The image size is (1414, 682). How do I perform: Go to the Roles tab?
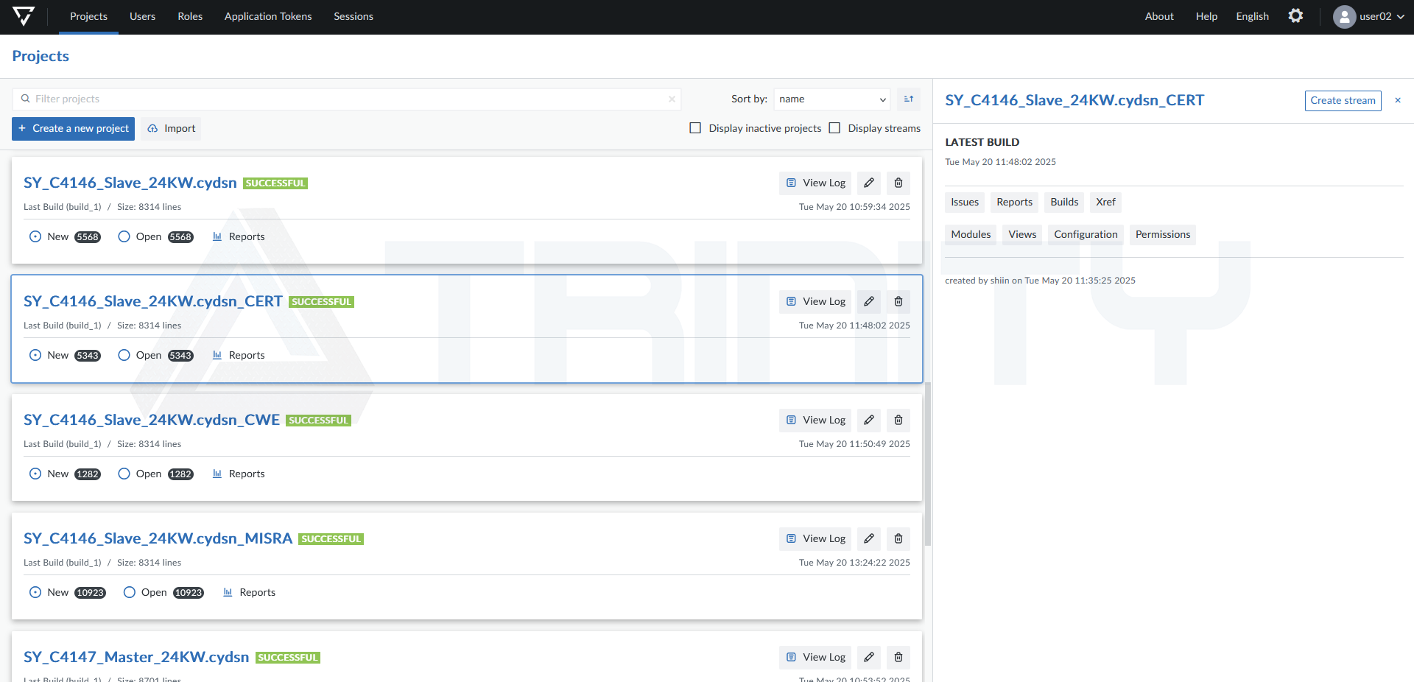pos(190,16)
